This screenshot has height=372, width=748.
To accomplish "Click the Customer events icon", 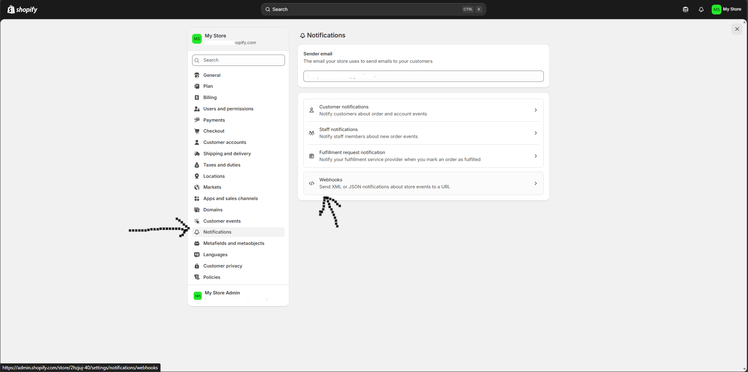I will [197, 221].
